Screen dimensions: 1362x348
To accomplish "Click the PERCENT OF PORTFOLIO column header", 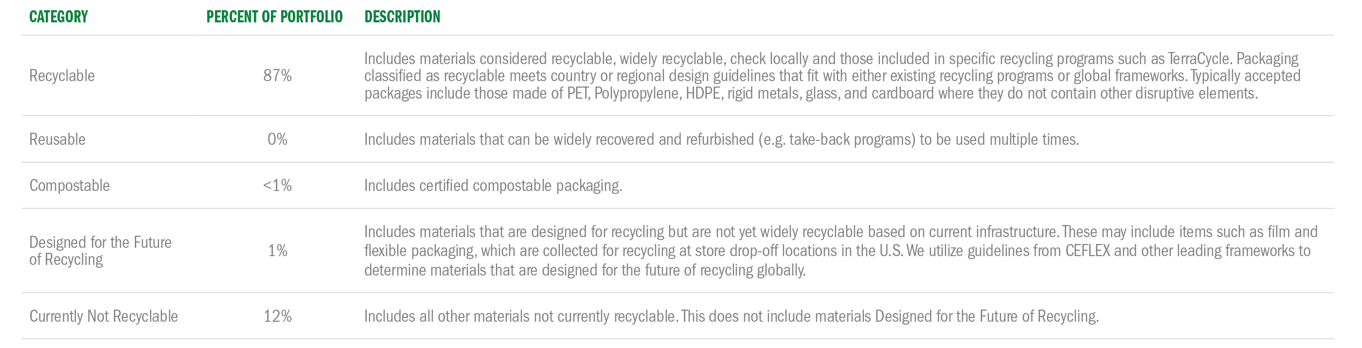I will coord(274,17).
